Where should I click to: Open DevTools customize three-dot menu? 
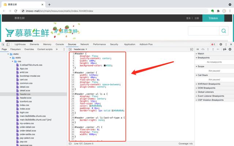226,45
